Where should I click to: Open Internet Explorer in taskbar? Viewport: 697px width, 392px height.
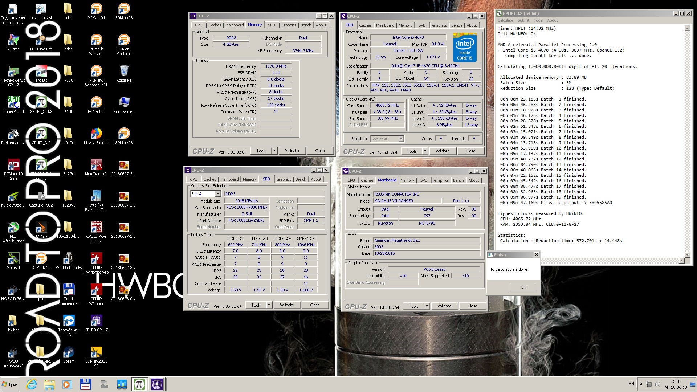point(32,384)
